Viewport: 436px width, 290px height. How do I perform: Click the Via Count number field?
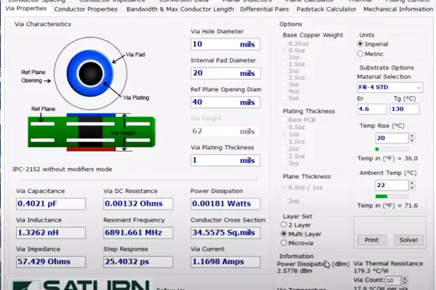[x=393, y=281]
